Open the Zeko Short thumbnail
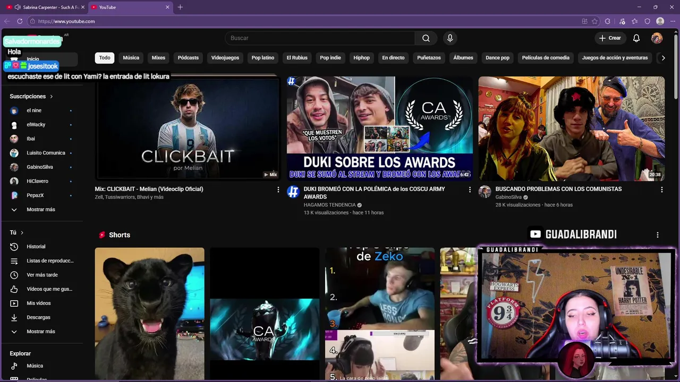 [x=380, y=314]
